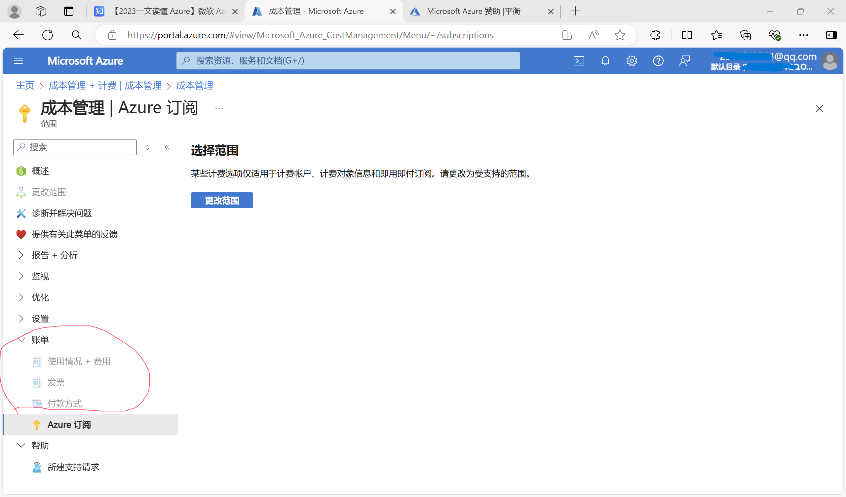Screen dimensions: 846x497
Task: Open browser essentials heart icon
Action: coord(775,35)
